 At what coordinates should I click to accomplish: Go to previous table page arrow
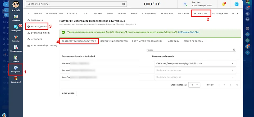[225, 85]
